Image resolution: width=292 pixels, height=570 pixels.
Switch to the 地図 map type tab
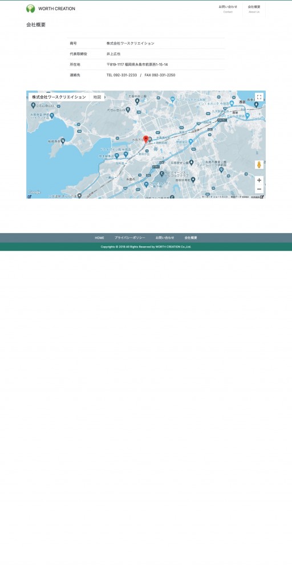(97, 97)
